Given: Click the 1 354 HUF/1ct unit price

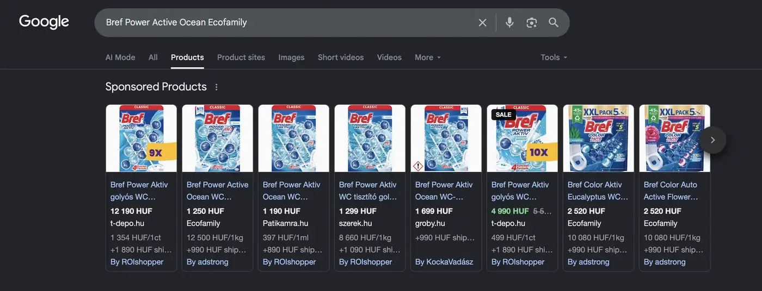Looking at the screenshot, I should pos(136,237).
